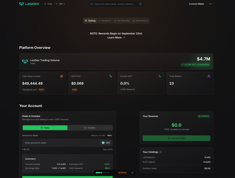This screenshot has width=235, height=178.
Task: Click the LeoDex logo in header
Action: point(29,4)
